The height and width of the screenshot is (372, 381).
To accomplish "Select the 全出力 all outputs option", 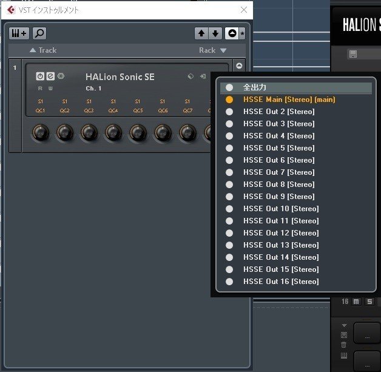I will (295, 87).
